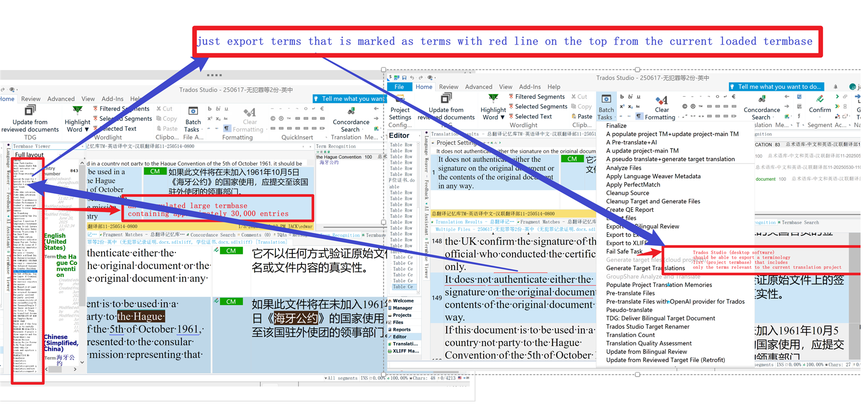Toggle paragraph marks display in left window

[226, 128]
